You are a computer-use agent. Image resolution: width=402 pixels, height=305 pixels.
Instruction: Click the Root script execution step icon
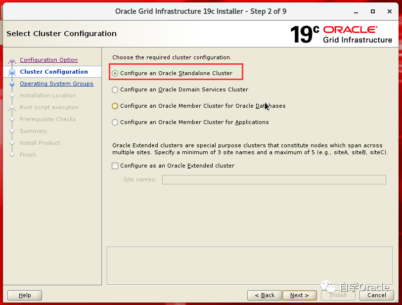[x=12, y=108]
